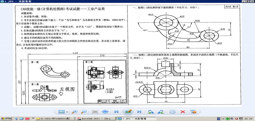Expand the small arrow beside the browse button
The width and height of the screenshot is (255, 121).
pos(67,112)
